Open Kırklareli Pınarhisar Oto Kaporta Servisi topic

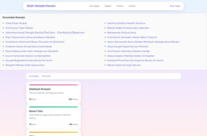tap(135, 60)
